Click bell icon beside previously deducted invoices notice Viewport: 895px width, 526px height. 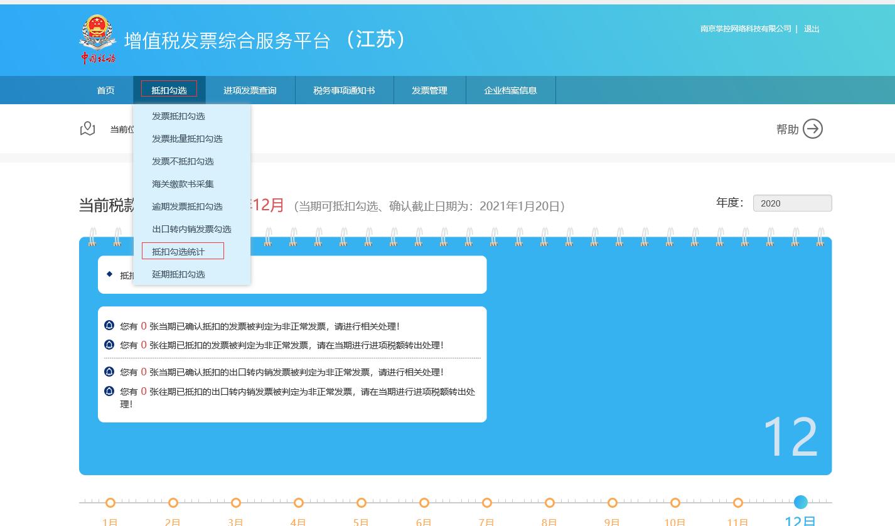point(109,345)
